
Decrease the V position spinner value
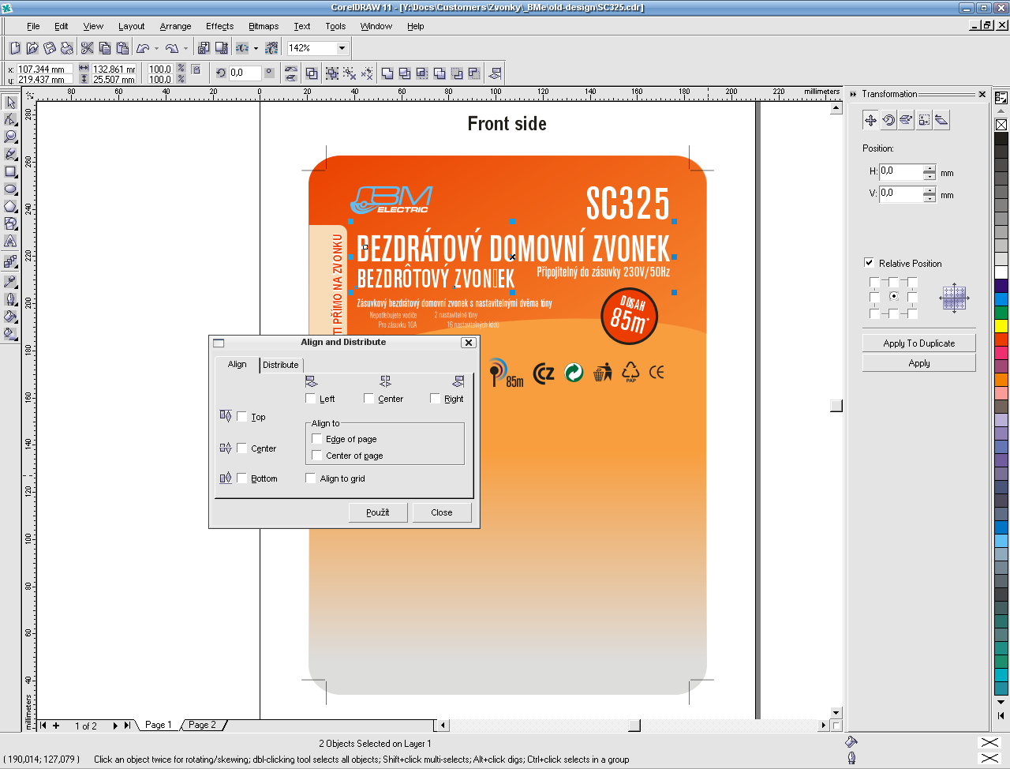pos(930,198)
